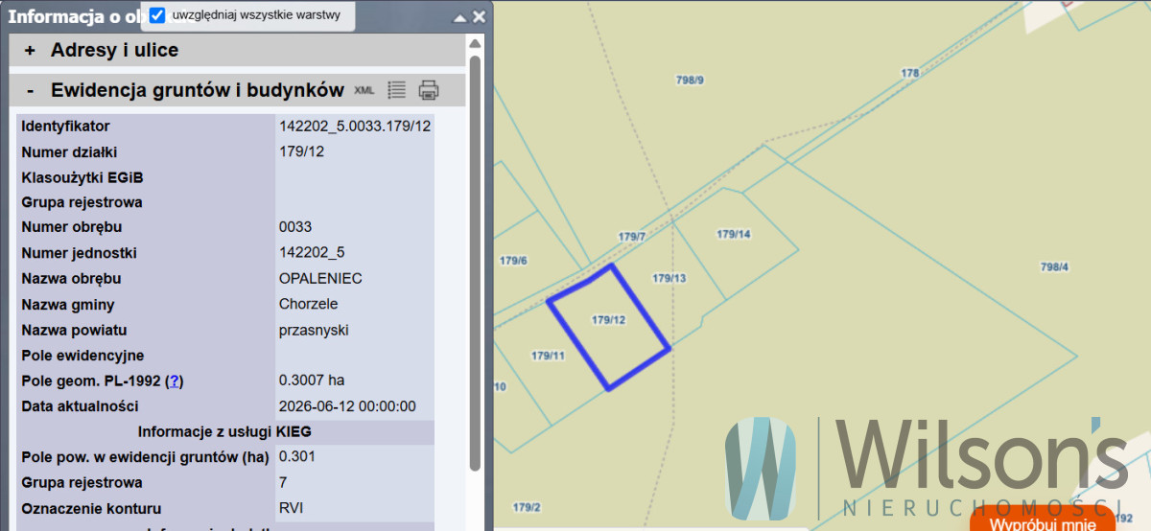Toggle 'uwzględniaj wszystkie warstwy' checkbox
The width and height of the screenshot is (1151, 531).
click(158, 15)
